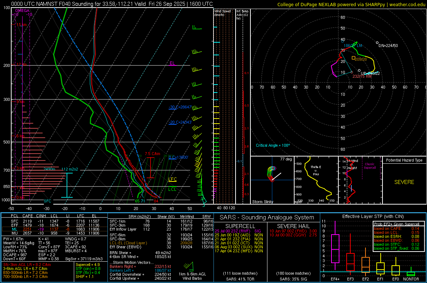Click the -30 C=28647' height label

180,107
